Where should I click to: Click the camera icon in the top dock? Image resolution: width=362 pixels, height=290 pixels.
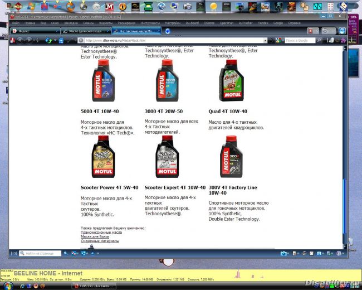(x=187, y=7)
